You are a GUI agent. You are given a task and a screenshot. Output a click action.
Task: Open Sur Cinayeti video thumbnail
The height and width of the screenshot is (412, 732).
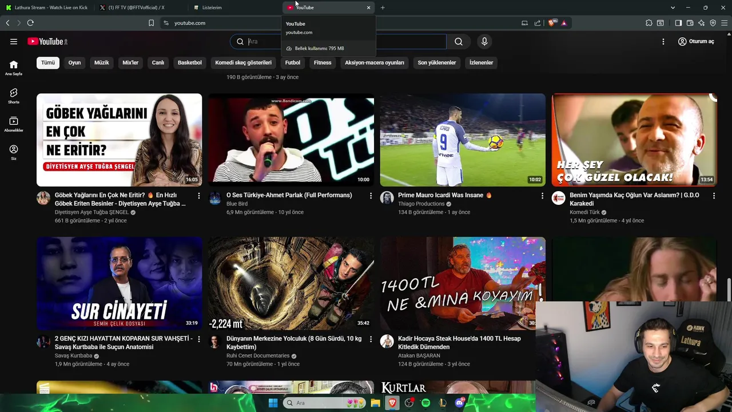point(120,283)
